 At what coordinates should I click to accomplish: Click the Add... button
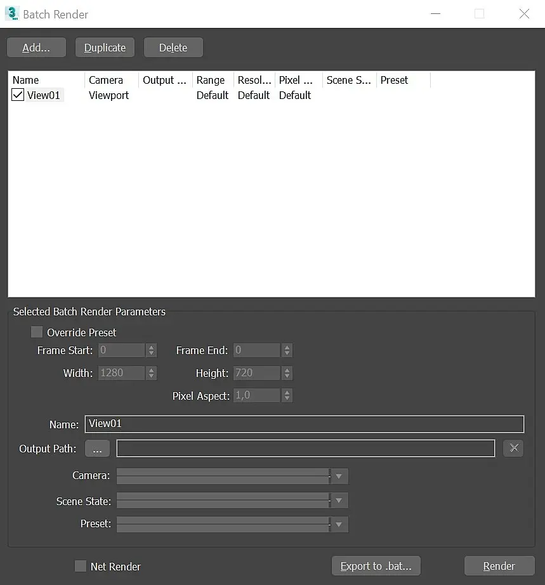[36, 48]
